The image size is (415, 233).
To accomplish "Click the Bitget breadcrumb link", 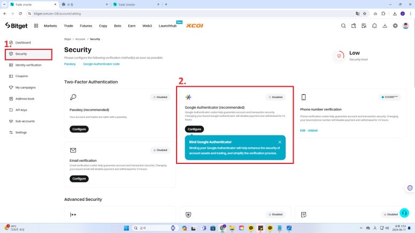I will pyautogui.click(x=68, y=39).
